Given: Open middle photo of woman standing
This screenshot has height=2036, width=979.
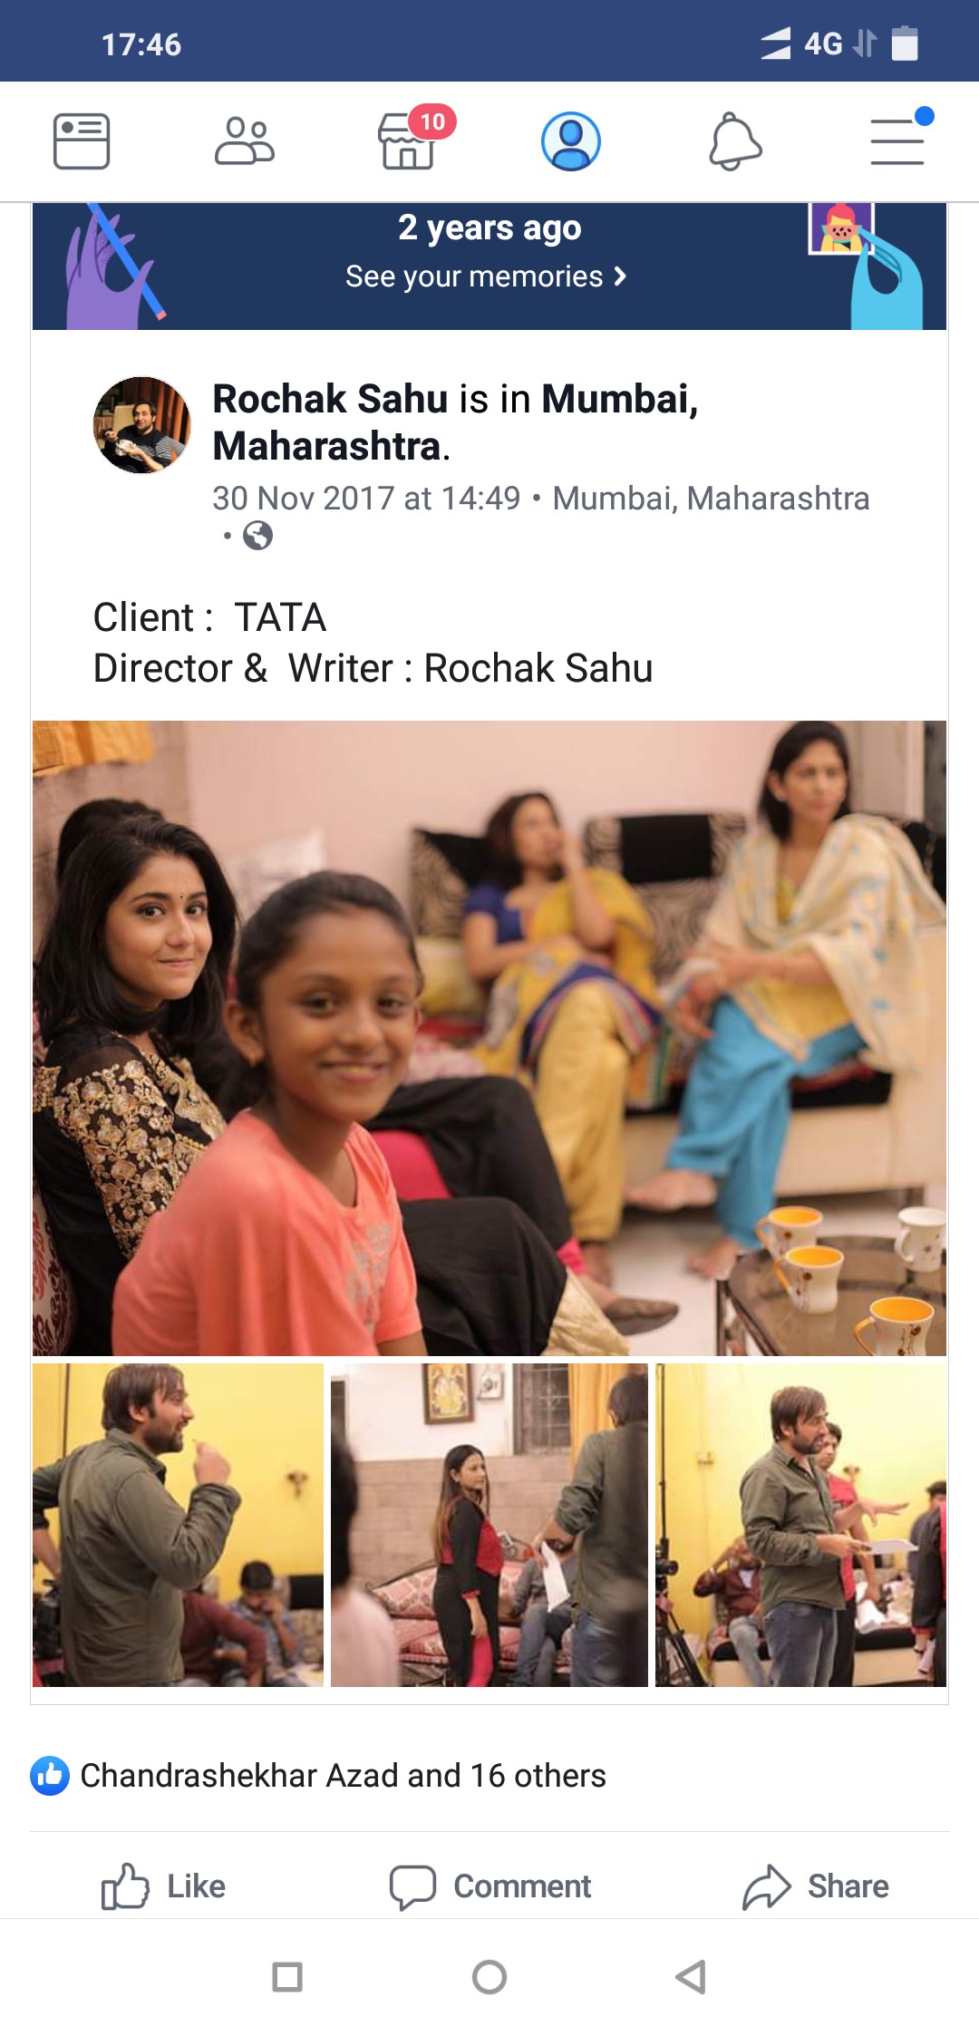Looking at the screenshot, I should pos(489,1525).
